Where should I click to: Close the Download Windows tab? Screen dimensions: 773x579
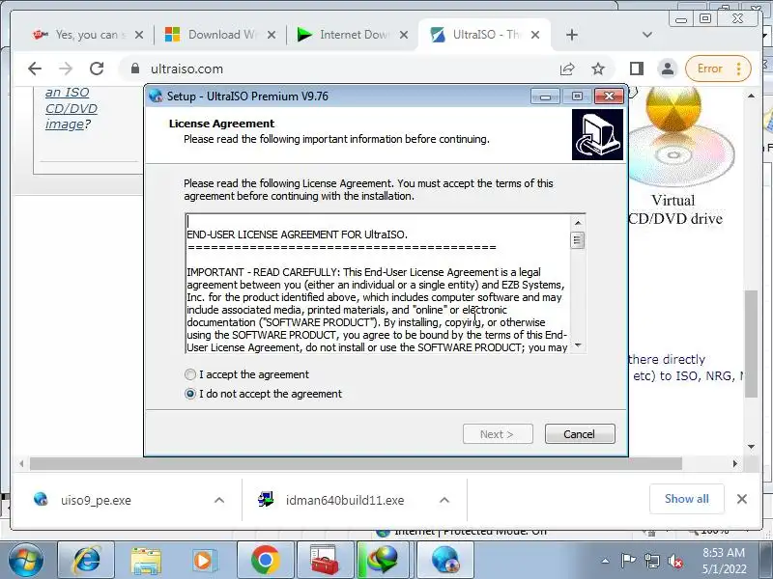tap(272, 35)
